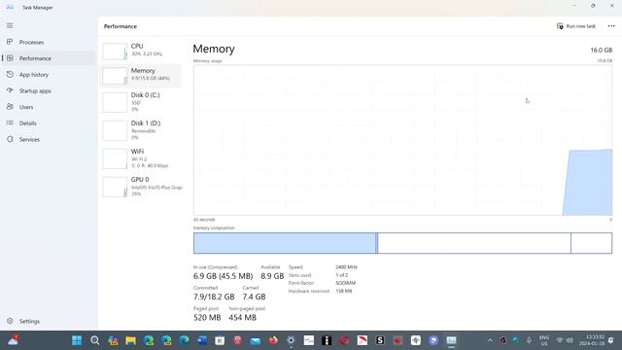
Task: Launch Firefox from the taskbar
Action: click(273, 340)
